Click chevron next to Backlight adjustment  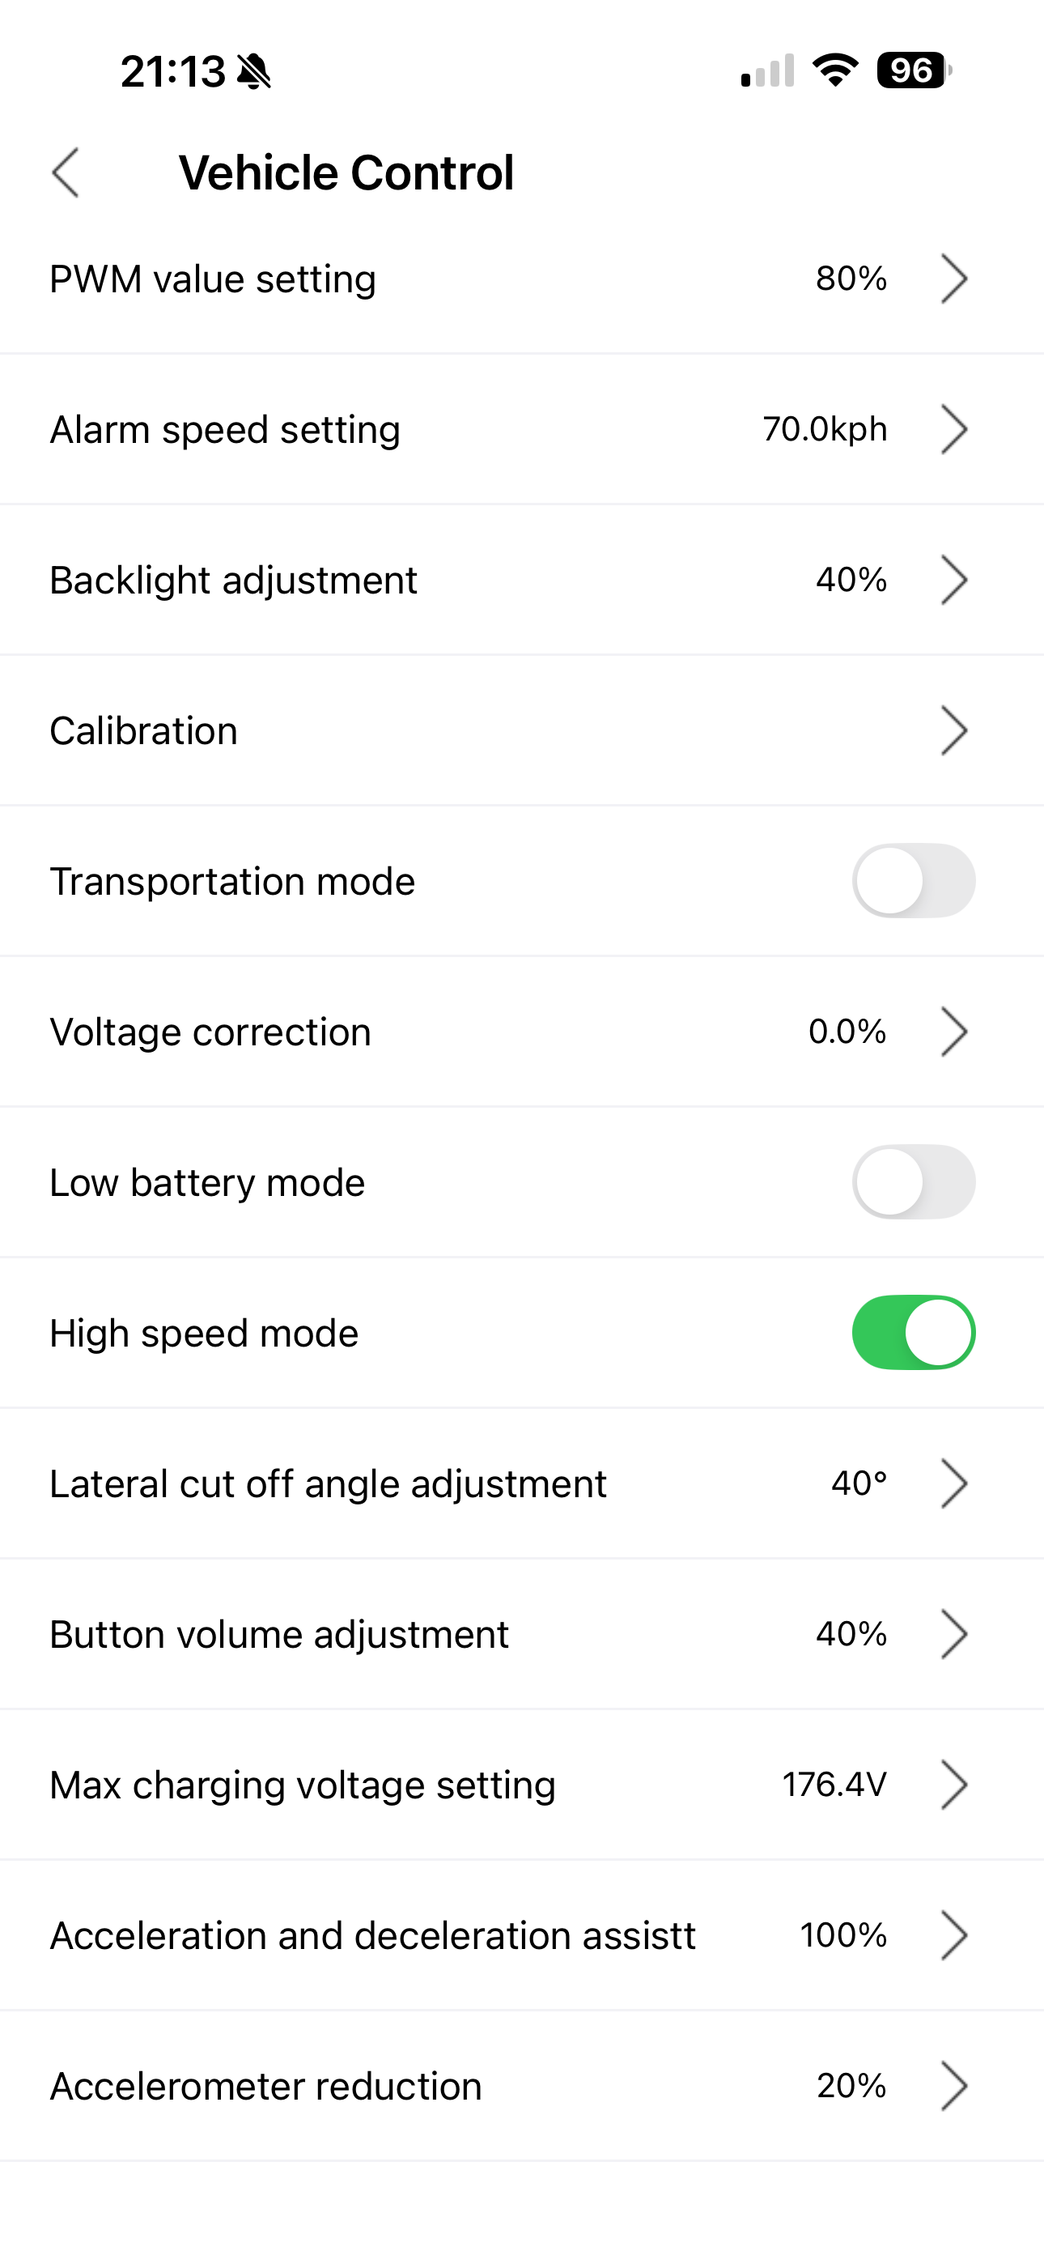[953, 580]
